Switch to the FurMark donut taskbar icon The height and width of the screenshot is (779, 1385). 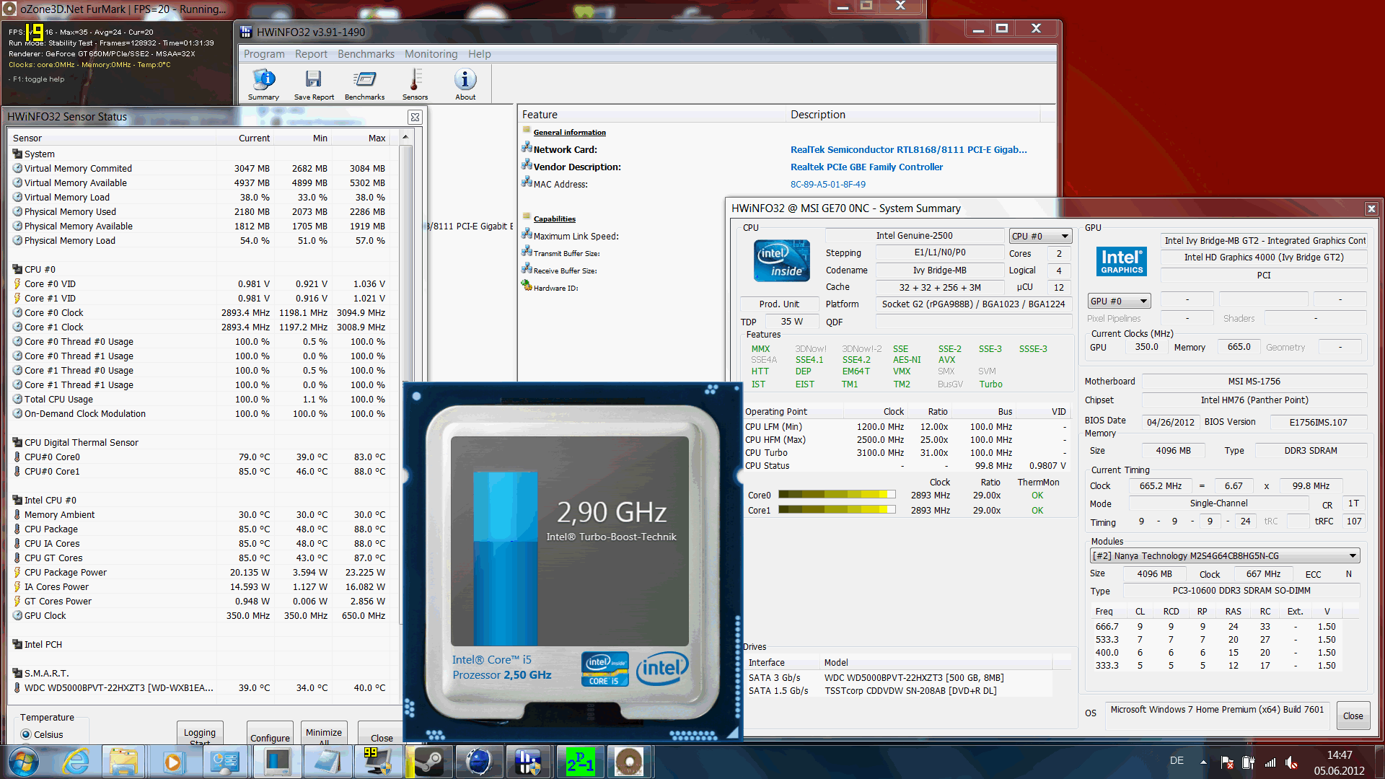[x=629, y=762]
